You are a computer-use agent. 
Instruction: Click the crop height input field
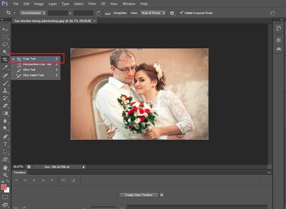tap(83, 13)
